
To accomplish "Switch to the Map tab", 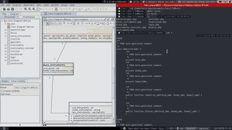I will tap(4, 14).
